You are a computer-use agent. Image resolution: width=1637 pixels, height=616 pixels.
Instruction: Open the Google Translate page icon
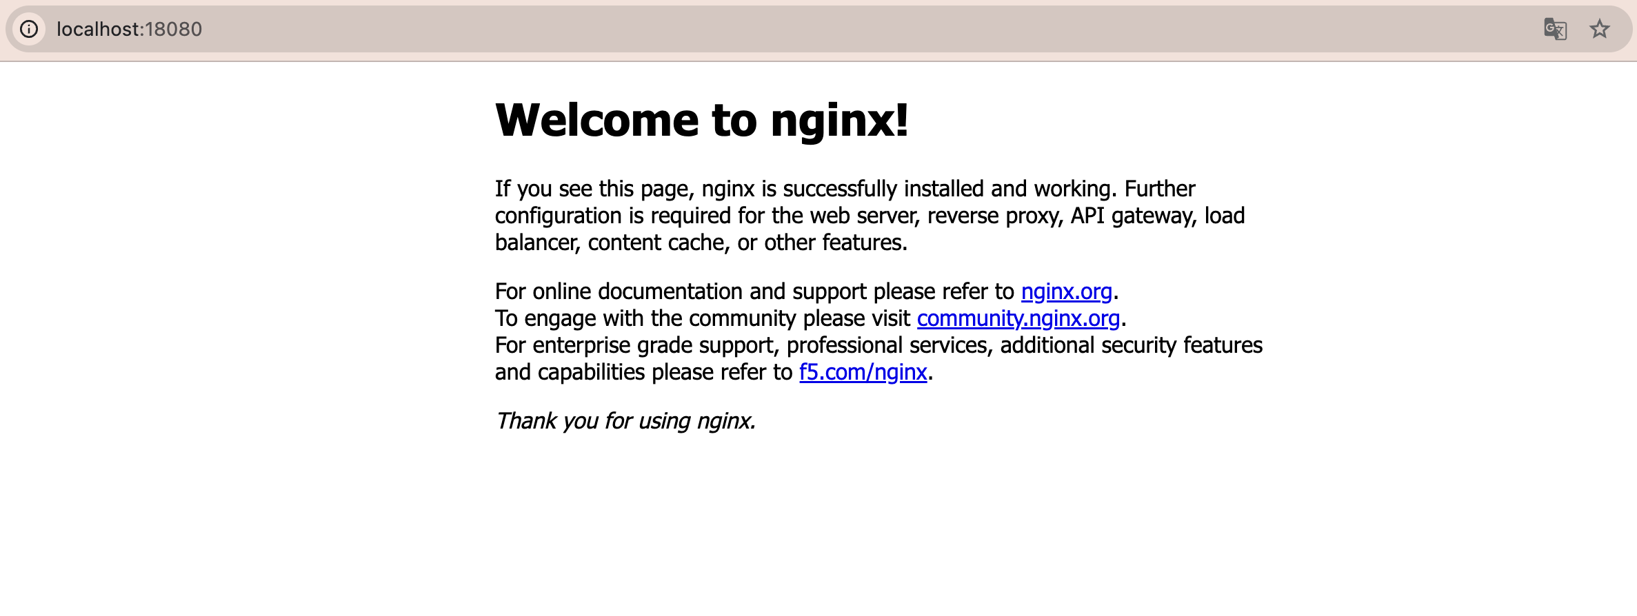(x=1555, y=29)
